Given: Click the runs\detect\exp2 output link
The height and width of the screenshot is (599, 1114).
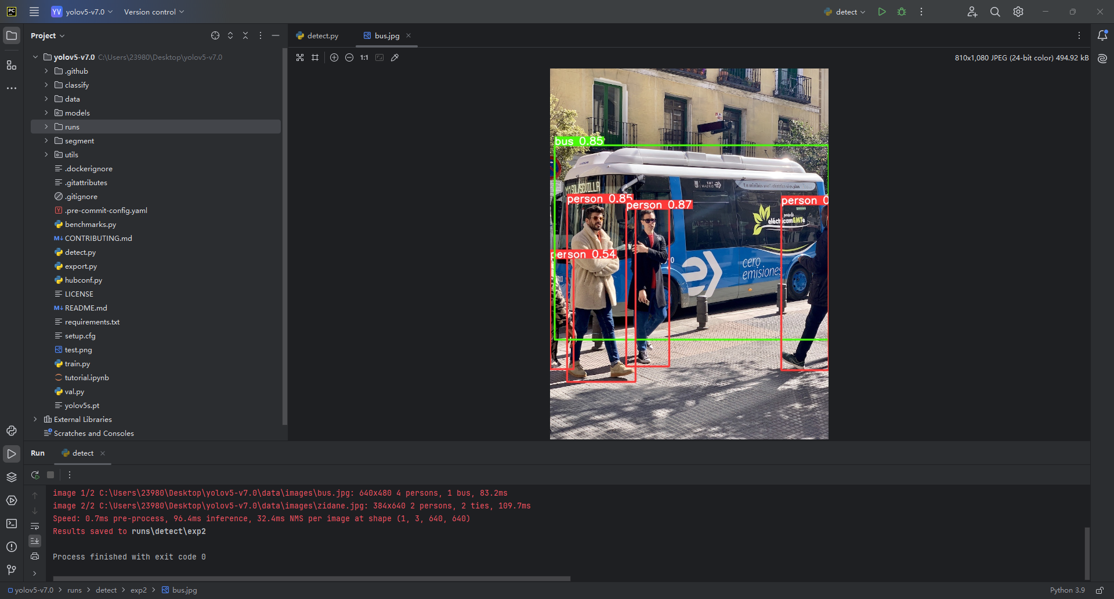Looking at the screenshot, I should (x=168, y=531).
